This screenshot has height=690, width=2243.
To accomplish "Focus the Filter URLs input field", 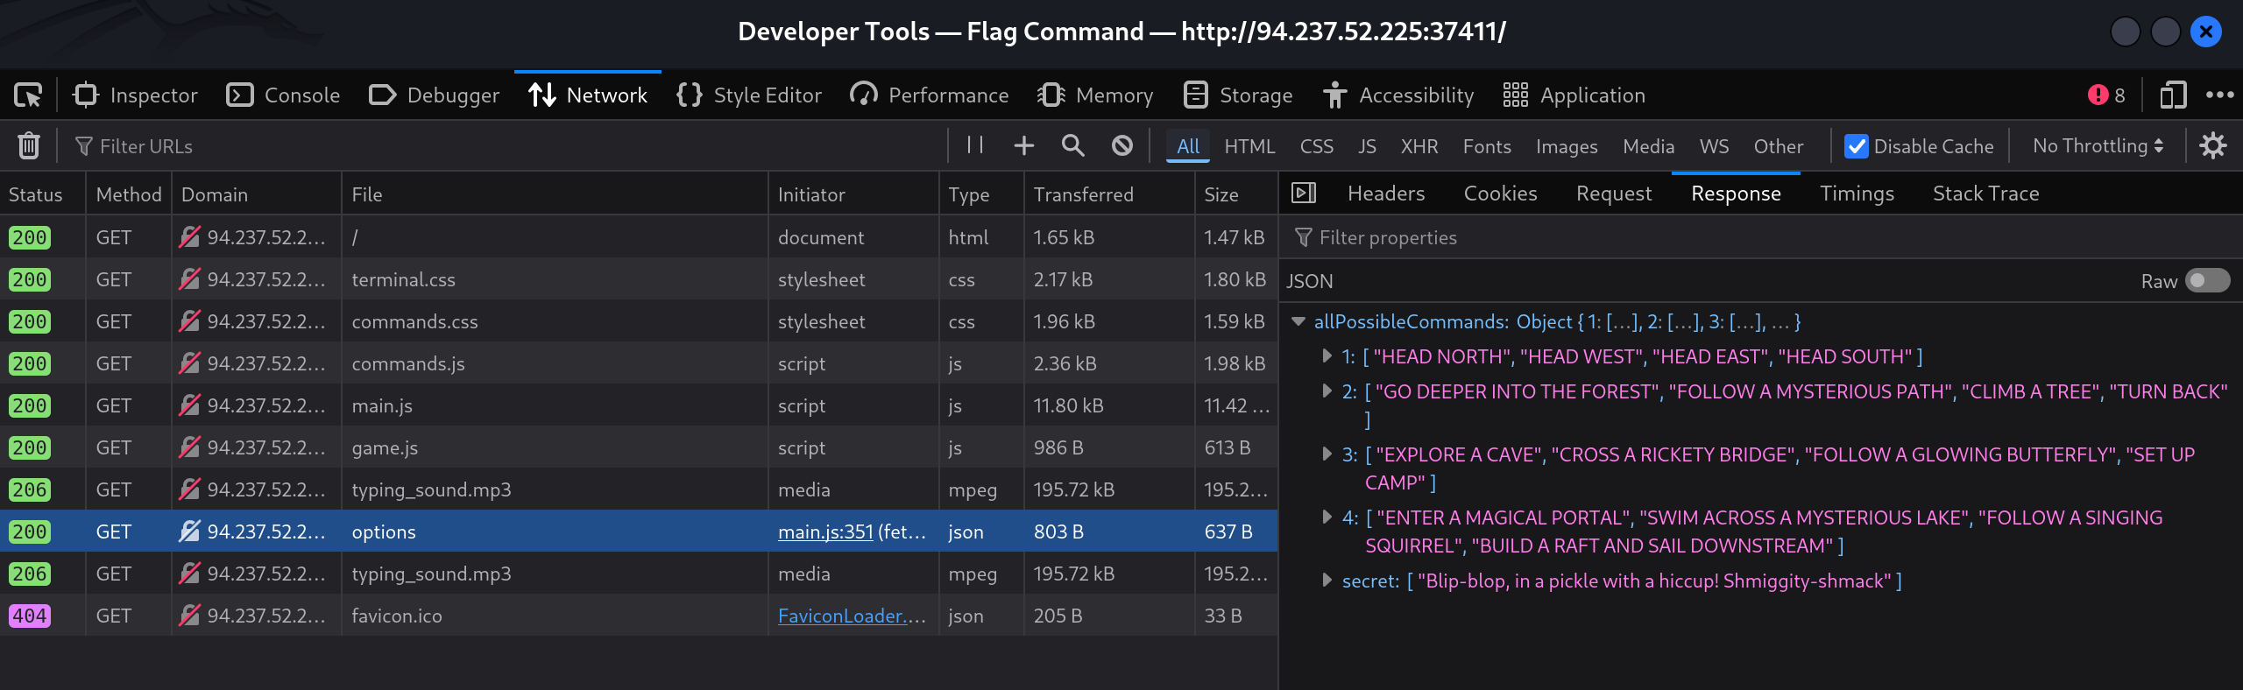I will click(508, 146).
